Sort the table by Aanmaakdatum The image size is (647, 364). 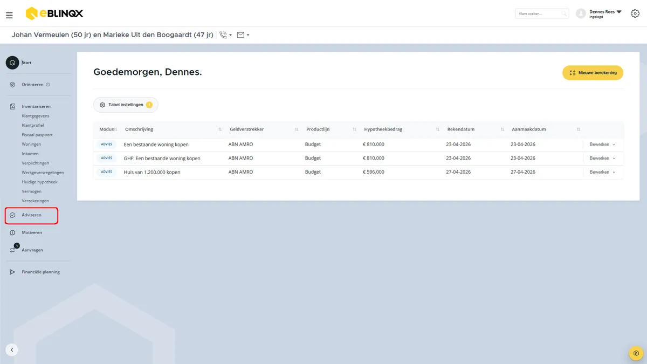pyautogui.click(x=579, y=129)
